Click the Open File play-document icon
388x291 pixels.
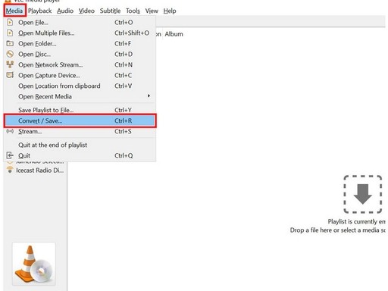[x=10, y=23]
